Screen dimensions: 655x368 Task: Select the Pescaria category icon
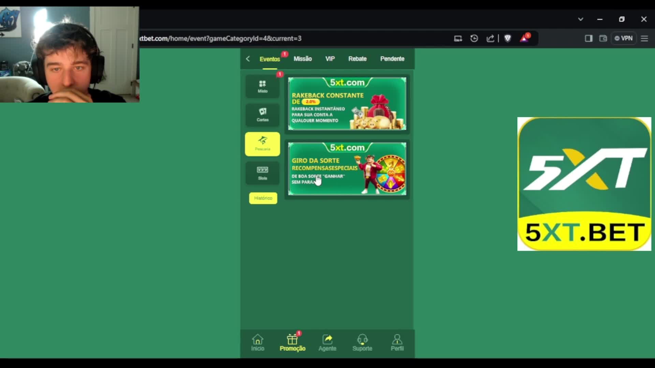point(262,144)
